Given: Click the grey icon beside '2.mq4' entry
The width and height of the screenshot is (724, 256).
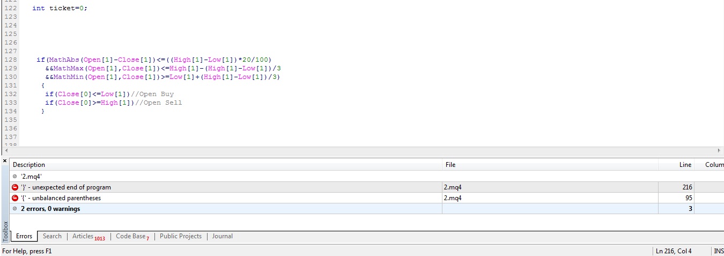Looking at the screenshot, I should (x=15, y=176).
